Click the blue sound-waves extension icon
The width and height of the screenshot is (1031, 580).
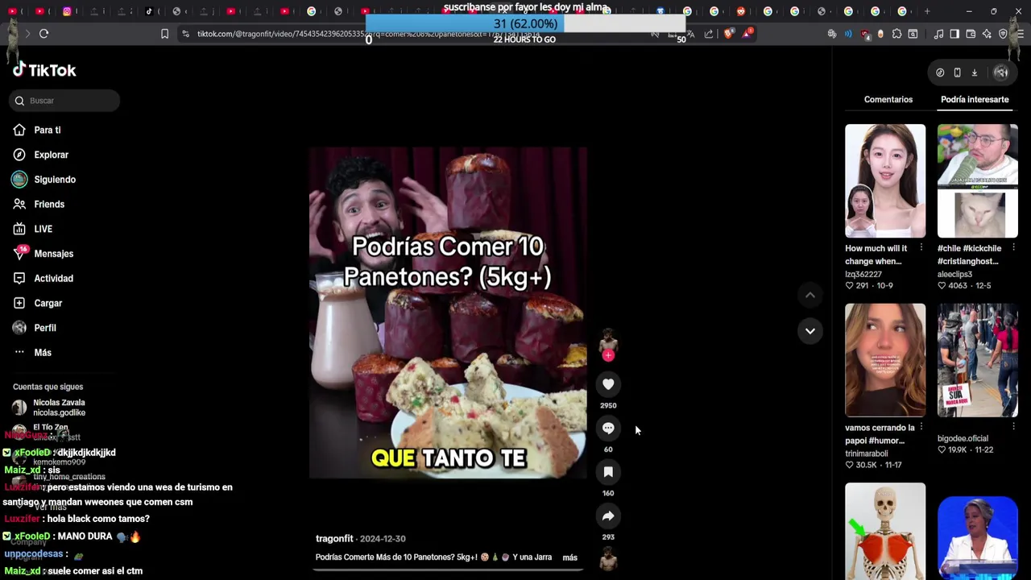click(x=848, y=34)
